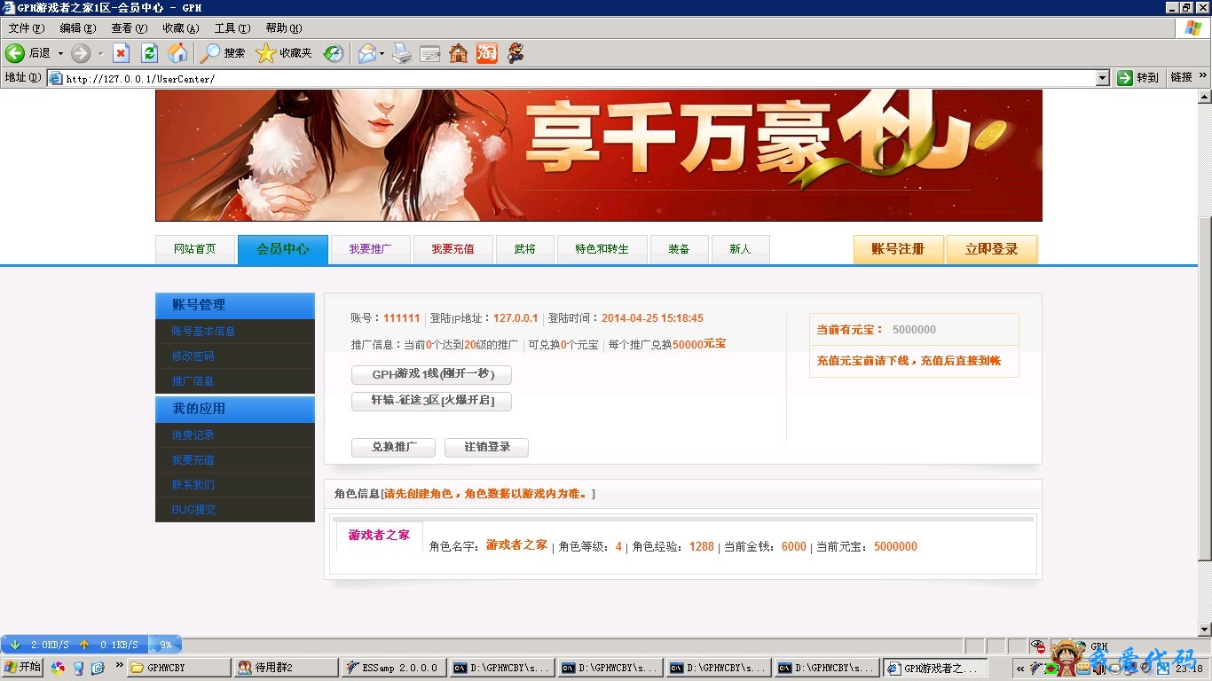The image size is (1212, 681).
Task: Stop page loading with the red X
Action: pyautogui.click(x=121, y=53)
